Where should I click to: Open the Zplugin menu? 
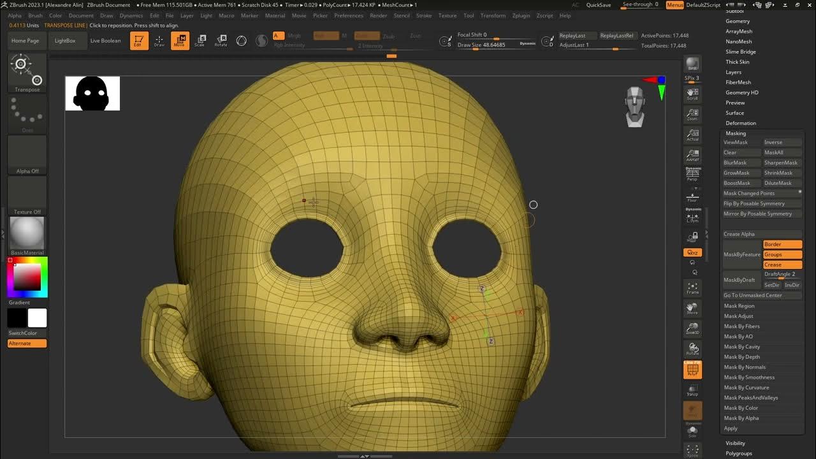click(x=521, y=15)
